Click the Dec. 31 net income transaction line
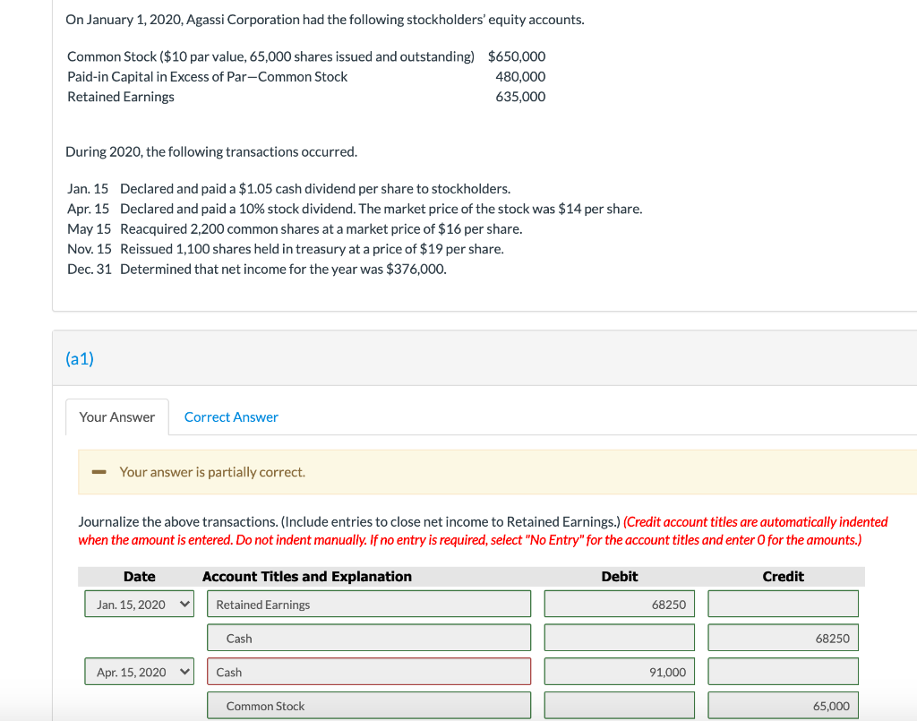The width and height of the screenshot is (917, 721). pyautogui.click(x=257, y=269)
